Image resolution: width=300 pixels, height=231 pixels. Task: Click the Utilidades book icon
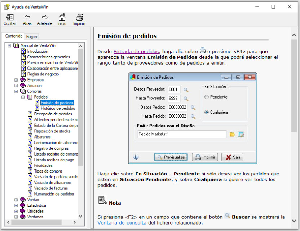23,211
